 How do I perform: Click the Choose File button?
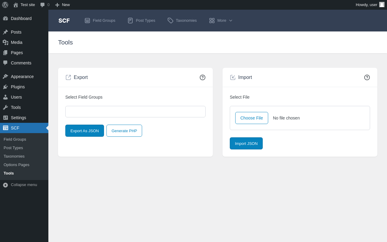click(x=252, y=118)
